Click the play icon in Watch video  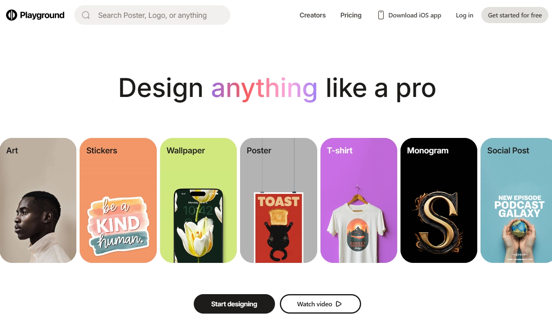pyautogui.click(x=339, y=304)
